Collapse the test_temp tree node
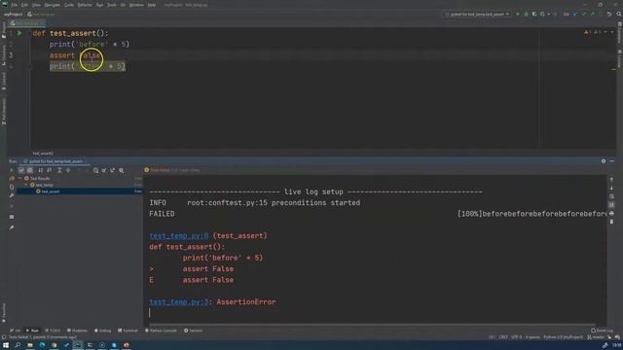623x350 pixels. pyautogui.click(x=26, y=185)
